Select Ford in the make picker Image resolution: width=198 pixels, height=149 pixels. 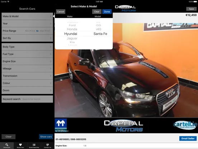(72, 25)
